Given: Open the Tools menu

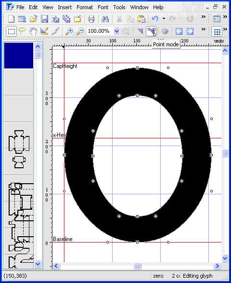Looking at the screenshot, I should [x=119, y=7].
